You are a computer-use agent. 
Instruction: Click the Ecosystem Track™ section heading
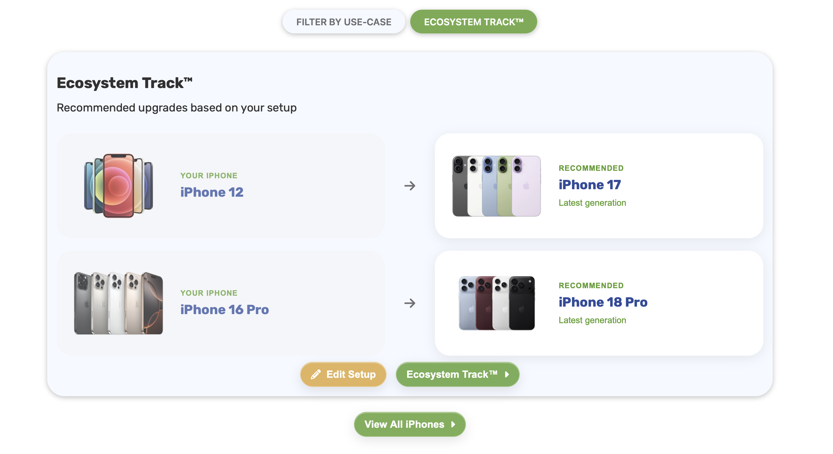click(124, 83)
